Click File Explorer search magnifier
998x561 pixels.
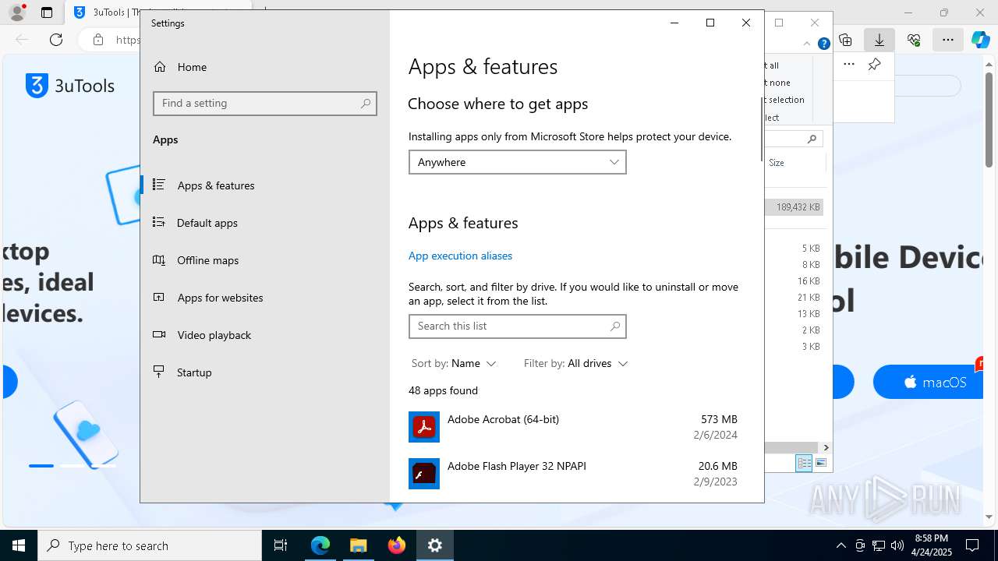coord(812,139)
